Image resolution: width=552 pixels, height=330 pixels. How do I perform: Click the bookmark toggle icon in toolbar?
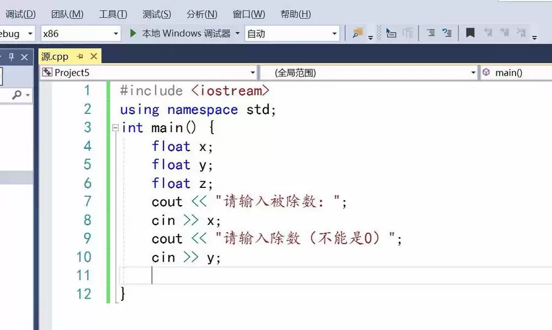470,33
